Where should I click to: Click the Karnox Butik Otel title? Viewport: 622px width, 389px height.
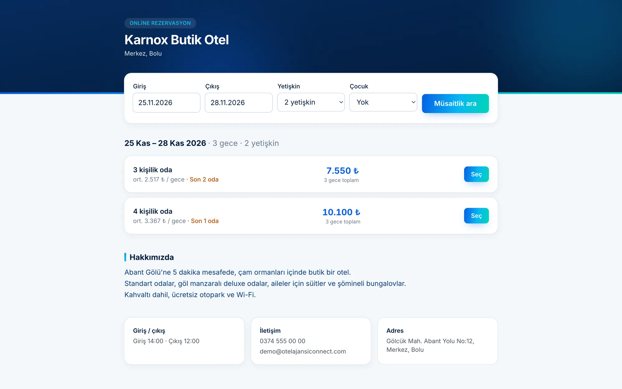tap(177, 40)
